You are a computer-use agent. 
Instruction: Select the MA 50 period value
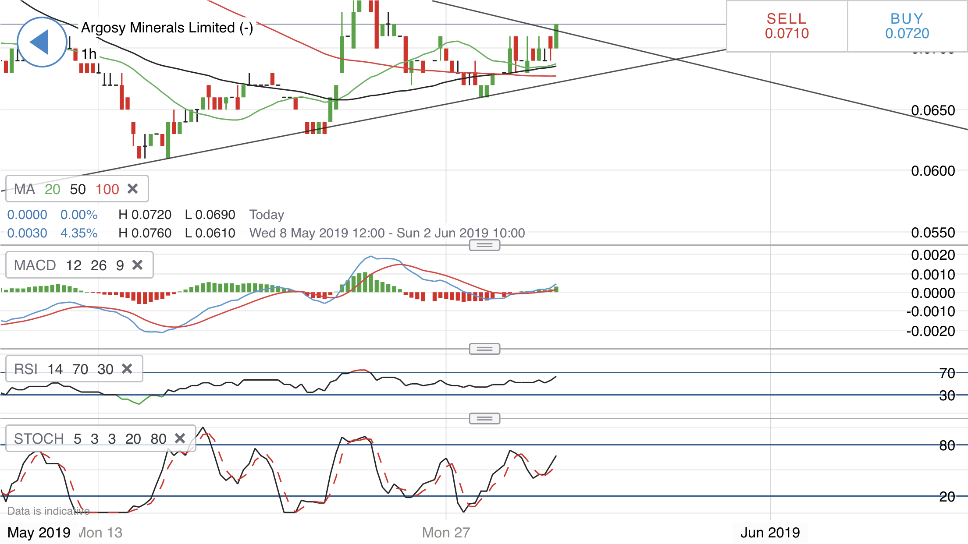[78, 189]
